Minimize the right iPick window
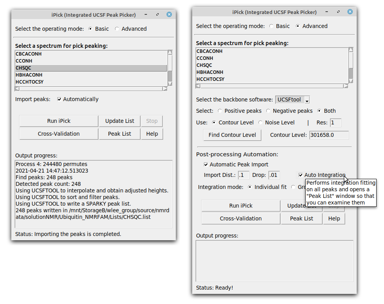Viewport: 384px width, 304px height. click(326, 12)
